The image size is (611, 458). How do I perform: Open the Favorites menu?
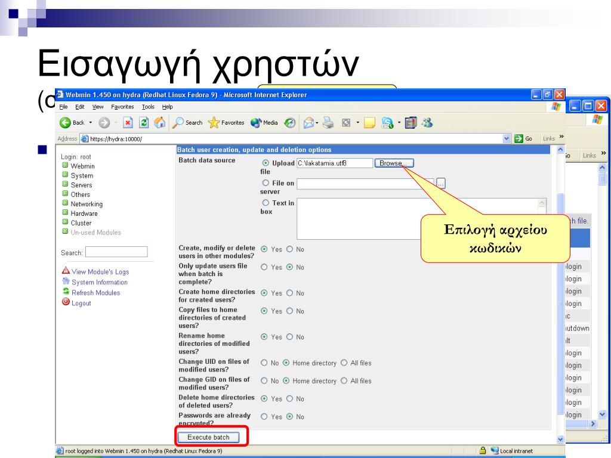click(x=122, y=107)
